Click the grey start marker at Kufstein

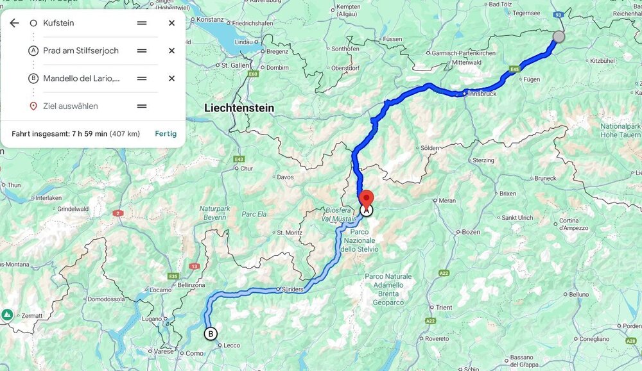[x=559, y=37]
